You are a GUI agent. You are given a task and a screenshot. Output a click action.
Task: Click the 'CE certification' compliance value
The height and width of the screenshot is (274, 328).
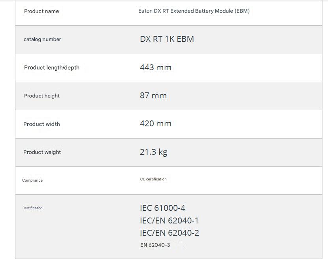pyautogui.click(x=153, y=179)
